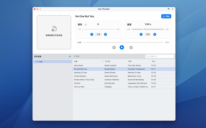Increase the key with plus button
Viewport: 206px width, 128px height.
coord(105,34)
